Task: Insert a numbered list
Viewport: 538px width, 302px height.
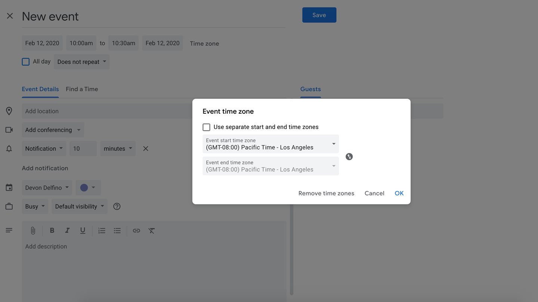Action: tap(102, 231)
